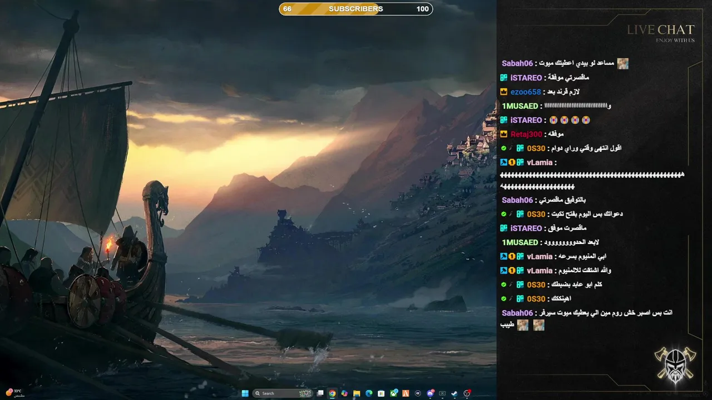The height and width of the screenshot is (400, 712).
Task: Click 0S30 in the دعواتك بس اليوم message
Action: coord(536,214)
